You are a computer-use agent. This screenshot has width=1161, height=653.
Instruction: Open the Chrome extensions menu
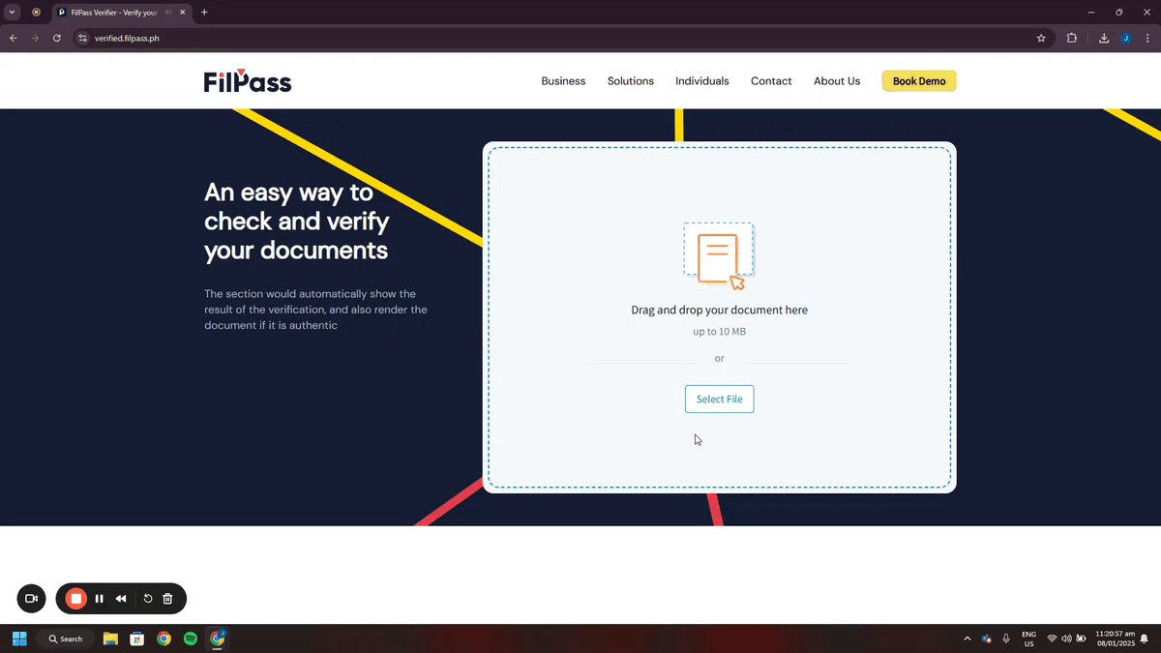click(1072, 38)
